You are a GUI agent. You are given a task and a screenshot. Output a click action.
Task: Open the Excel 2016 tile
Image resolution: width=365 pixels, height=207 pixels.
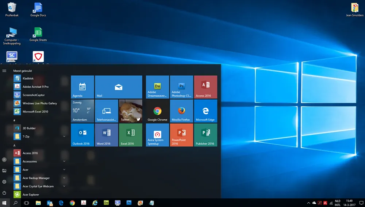click(131, 135)
